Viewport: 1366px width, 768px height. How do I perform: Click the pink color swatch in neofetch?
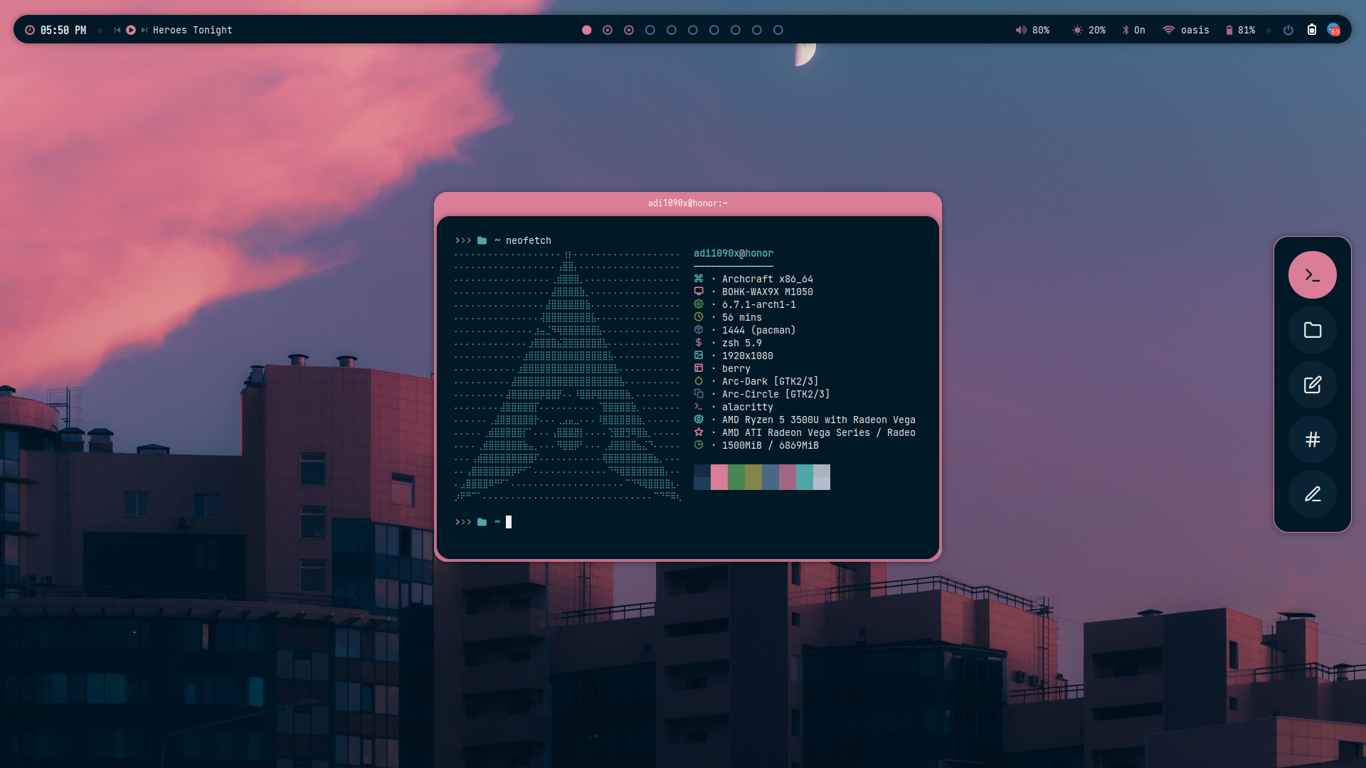click(719, 477)
